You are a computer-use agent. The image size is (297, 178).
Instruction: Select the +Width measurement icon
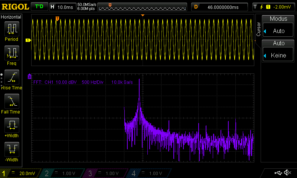pos(11,128)
